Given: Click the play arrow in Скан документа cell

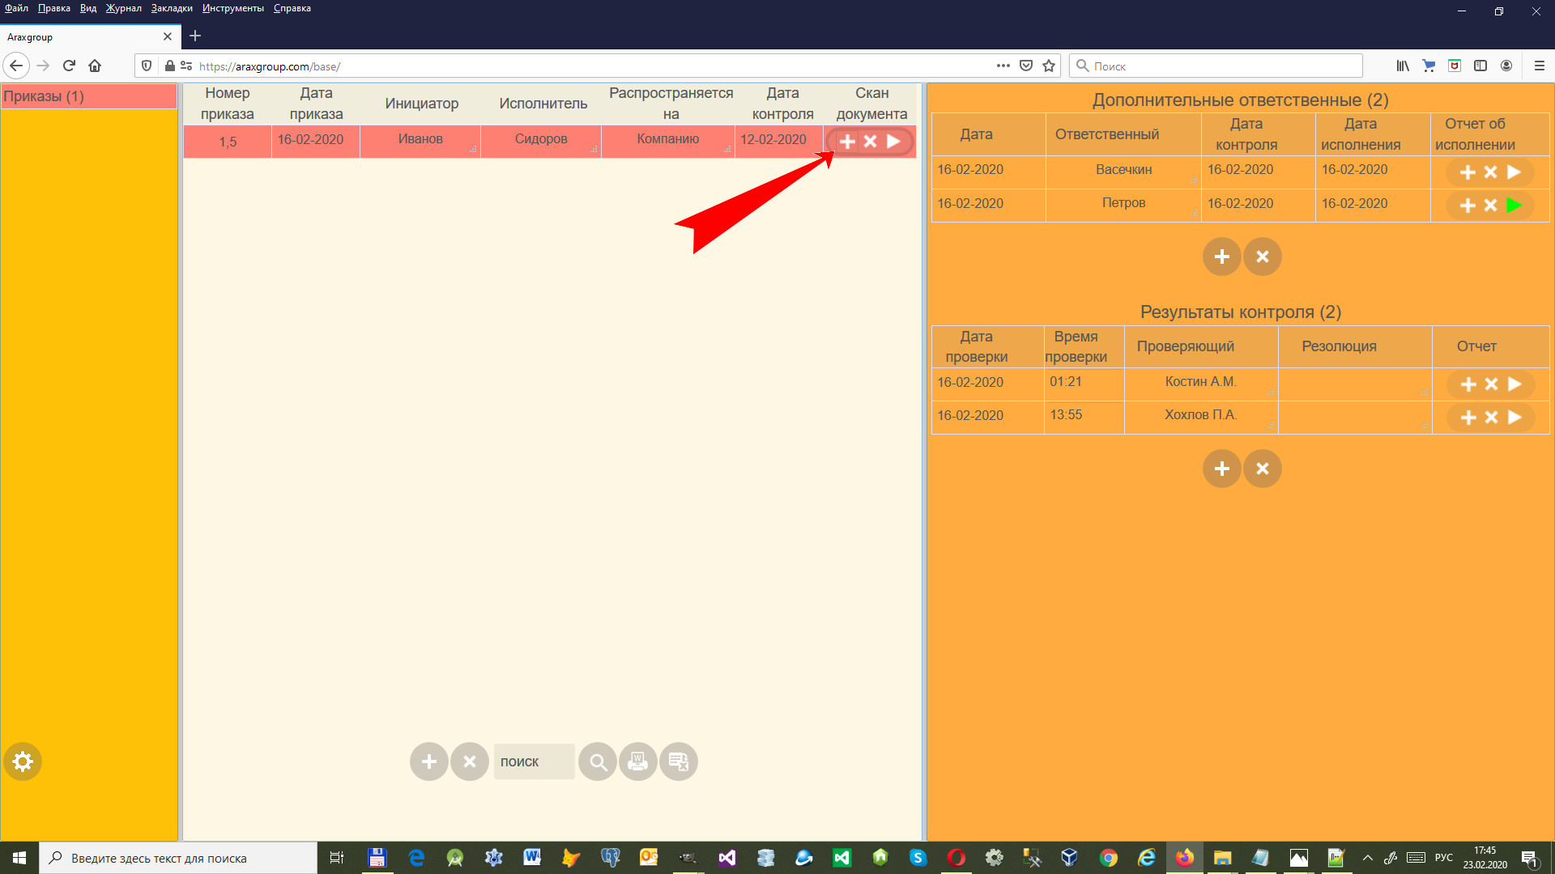Looking at the screenshot, I should tap(893, 142).
